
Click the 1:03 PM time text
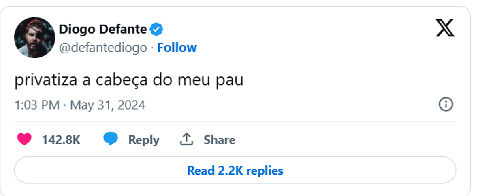37,105
